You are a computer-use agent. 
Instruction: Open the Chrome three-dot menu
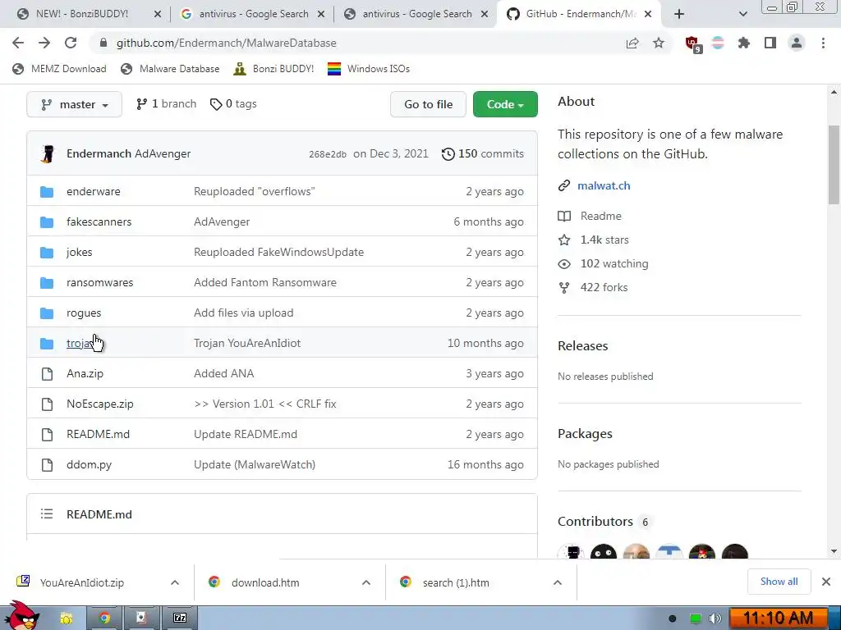tap(823, 43)
